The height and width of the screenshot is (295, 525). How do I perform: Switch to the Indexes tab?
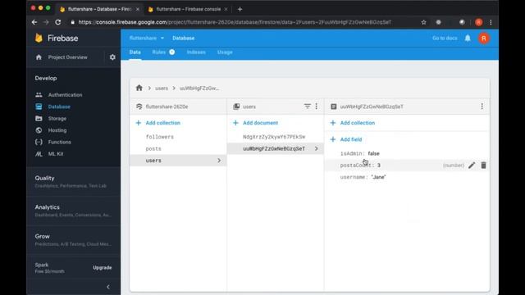(x=196, y=52)
